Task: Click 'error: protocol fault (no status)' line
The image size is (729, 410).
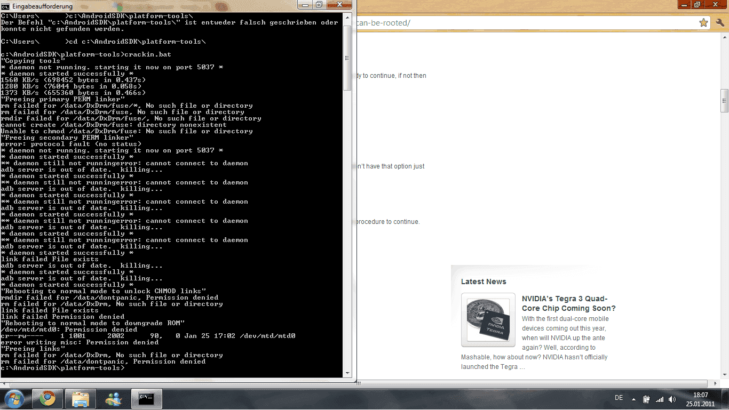Action: pyautogui.click(x=72, y=144)
